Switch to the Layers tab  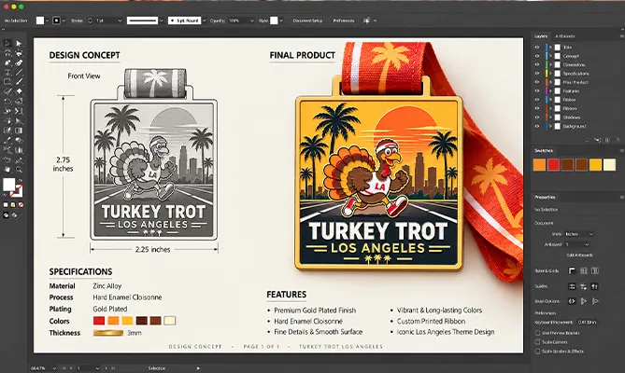541,36
